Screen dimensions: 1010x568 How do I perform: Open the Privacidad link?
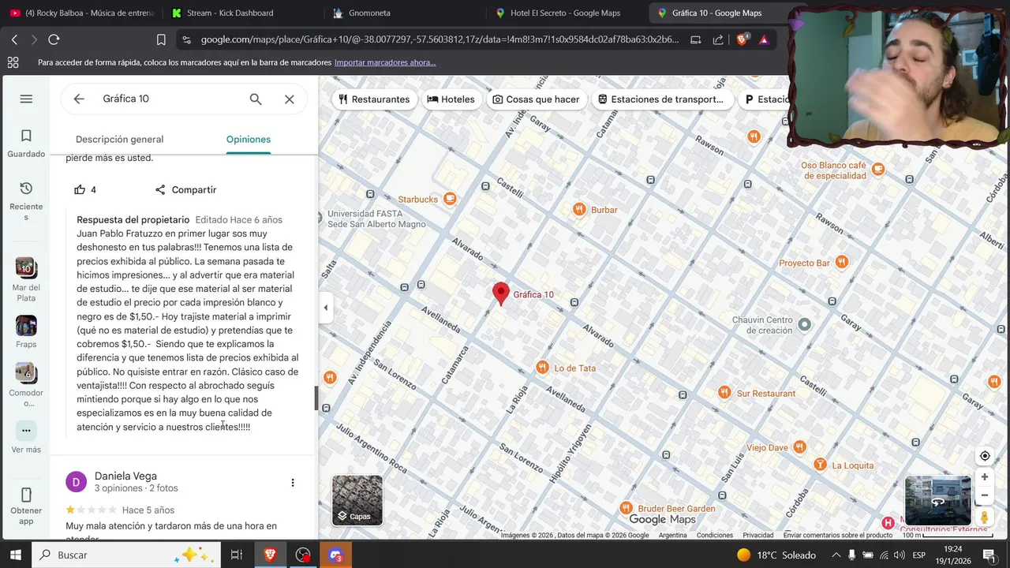758,535
